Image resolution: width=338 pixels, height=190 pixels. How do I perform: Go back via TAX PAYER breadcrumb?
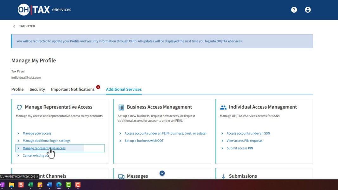tap(27, 26)
